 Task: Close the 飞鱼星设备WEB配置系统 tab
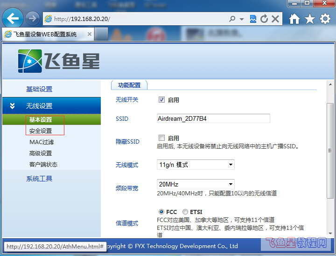90,34
